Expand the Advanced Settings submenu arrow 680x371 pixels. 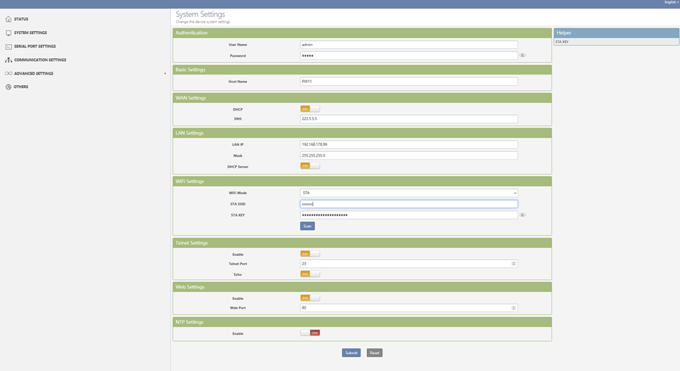tap(165, 74)
